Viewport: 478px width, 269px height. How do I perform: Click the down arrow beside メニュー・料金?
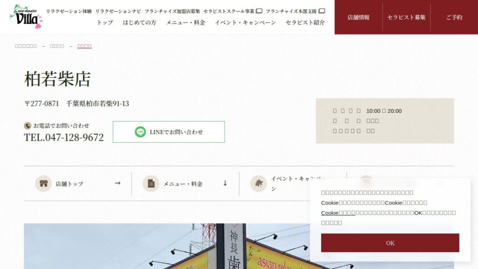(x=225, y=183)
